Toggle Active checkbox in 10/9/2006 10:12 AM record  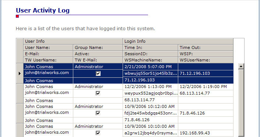[x=98, y=113]
